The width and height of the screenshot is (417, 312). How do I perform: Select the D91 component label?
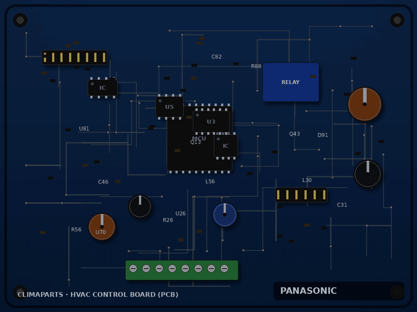(x=323, y=135)
